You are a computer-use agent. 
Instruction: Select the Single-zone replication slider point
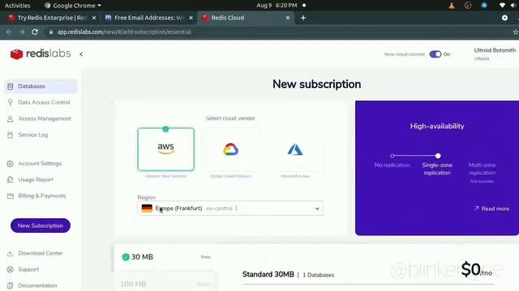438,156
